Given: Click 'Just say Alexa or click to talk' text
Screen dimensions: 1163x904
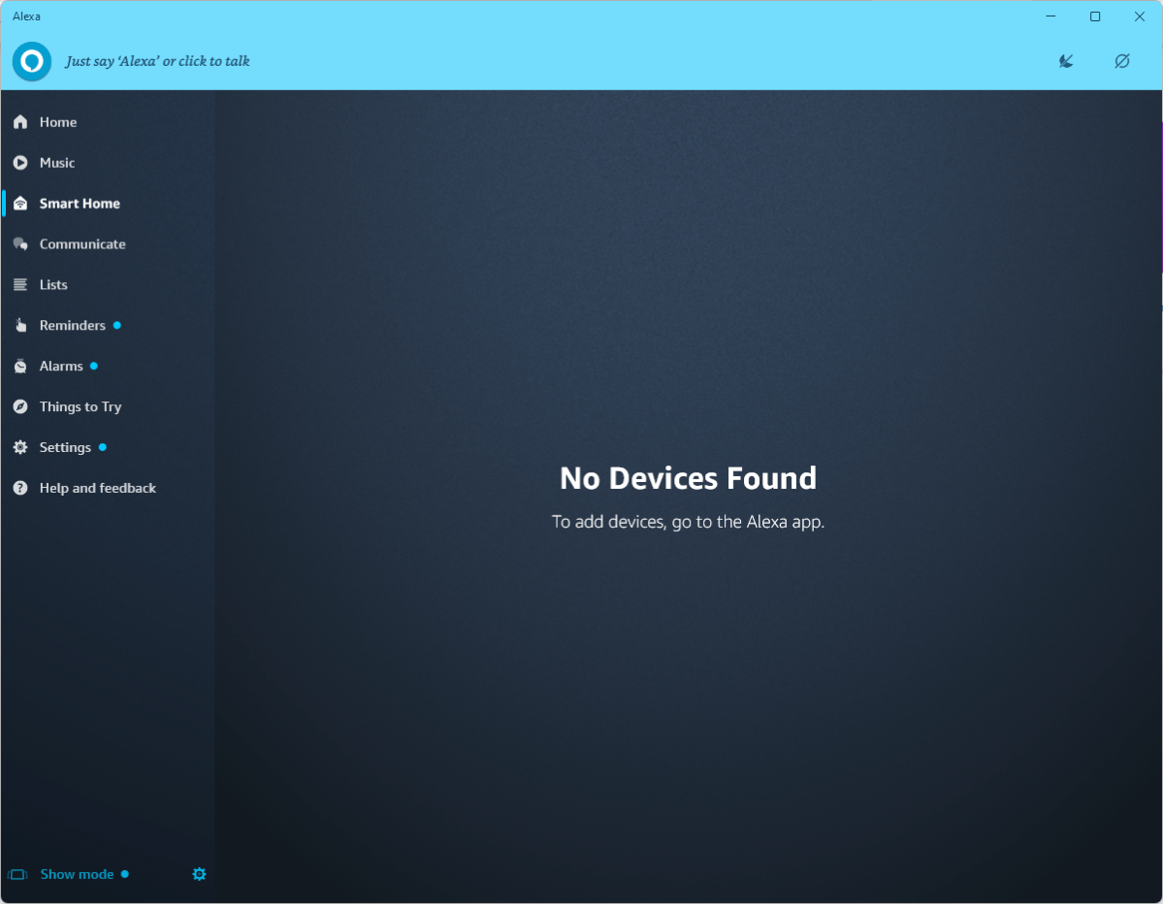Looking at the screenshot, I should [157, 61].
